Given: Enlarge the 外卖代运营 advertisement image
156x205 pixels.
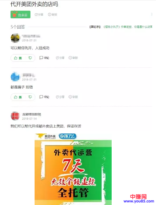Looking at the screenshot, I should 73,169.
